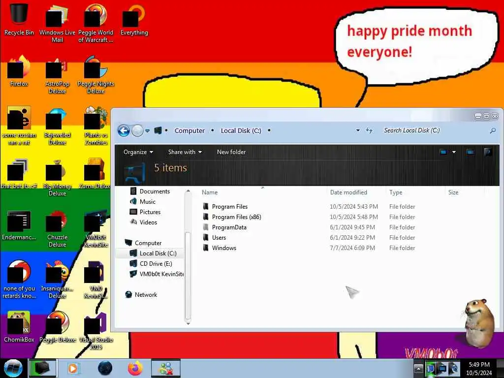Launch Firefox from the desktop
Screen dimensions: 504x378
[x=19, y=71]
